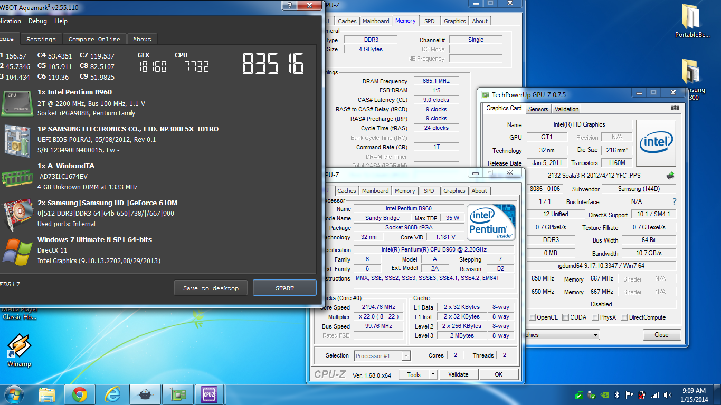Viewport: 721px width, 405px height.
Task: Switch to the HWBOT Aquamark taskbar button
Action: [145, 394]
